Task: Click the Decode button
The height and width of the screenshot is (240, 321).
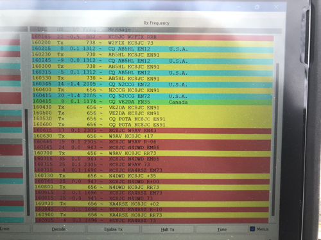Action: pos(58,229)
